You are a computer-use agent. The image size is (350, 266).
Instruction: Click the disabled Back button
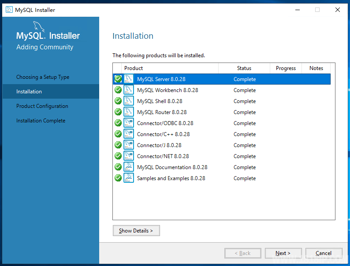243,253
